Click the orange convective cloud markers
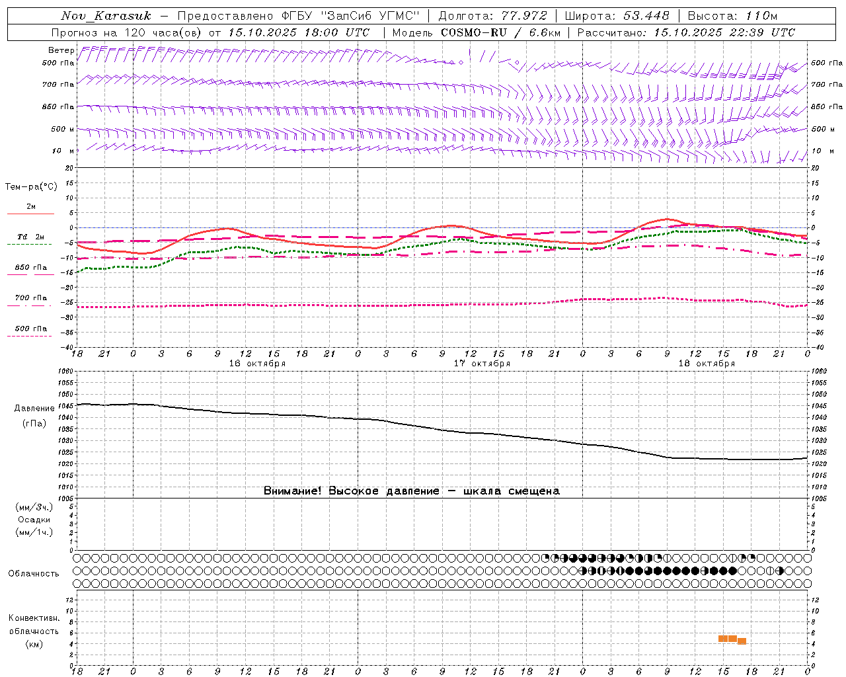Viewport: 846px width, 677px height. 732,639
